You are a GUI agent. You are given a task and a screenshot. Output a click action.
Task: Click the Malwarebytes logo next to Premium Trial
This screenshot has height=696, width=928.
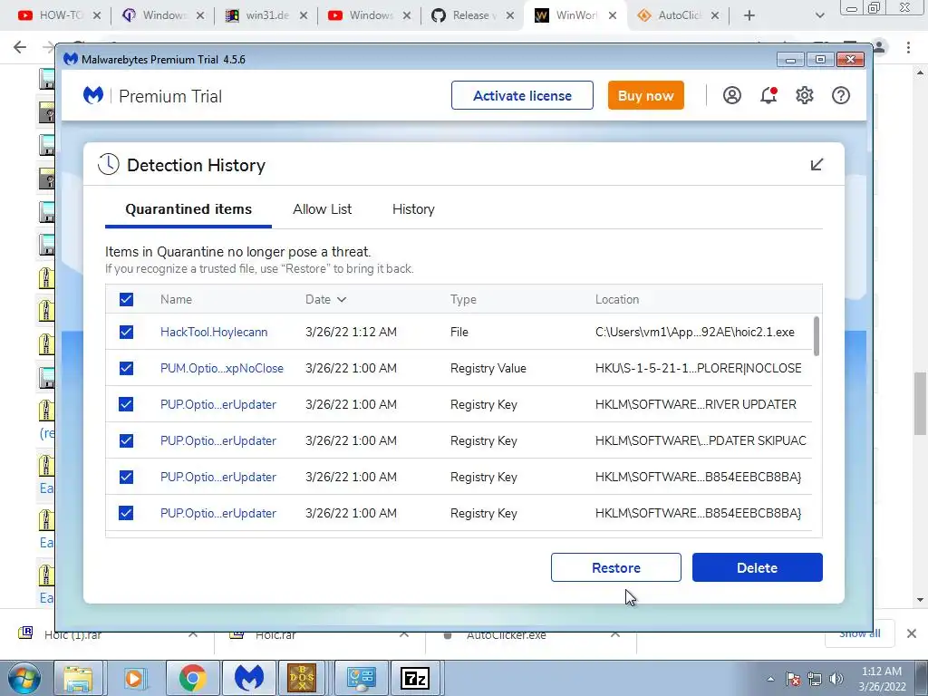pos(93,95)
